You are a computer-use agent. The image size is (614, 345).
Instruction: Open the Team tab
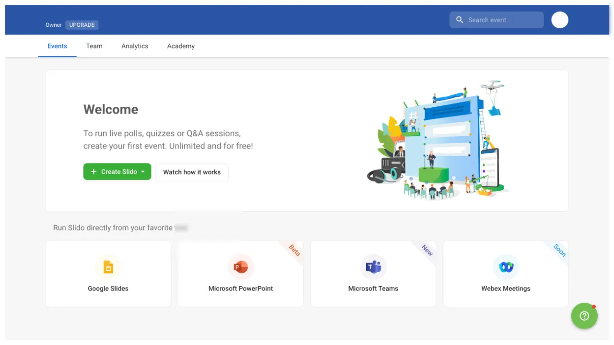(94, 46)
